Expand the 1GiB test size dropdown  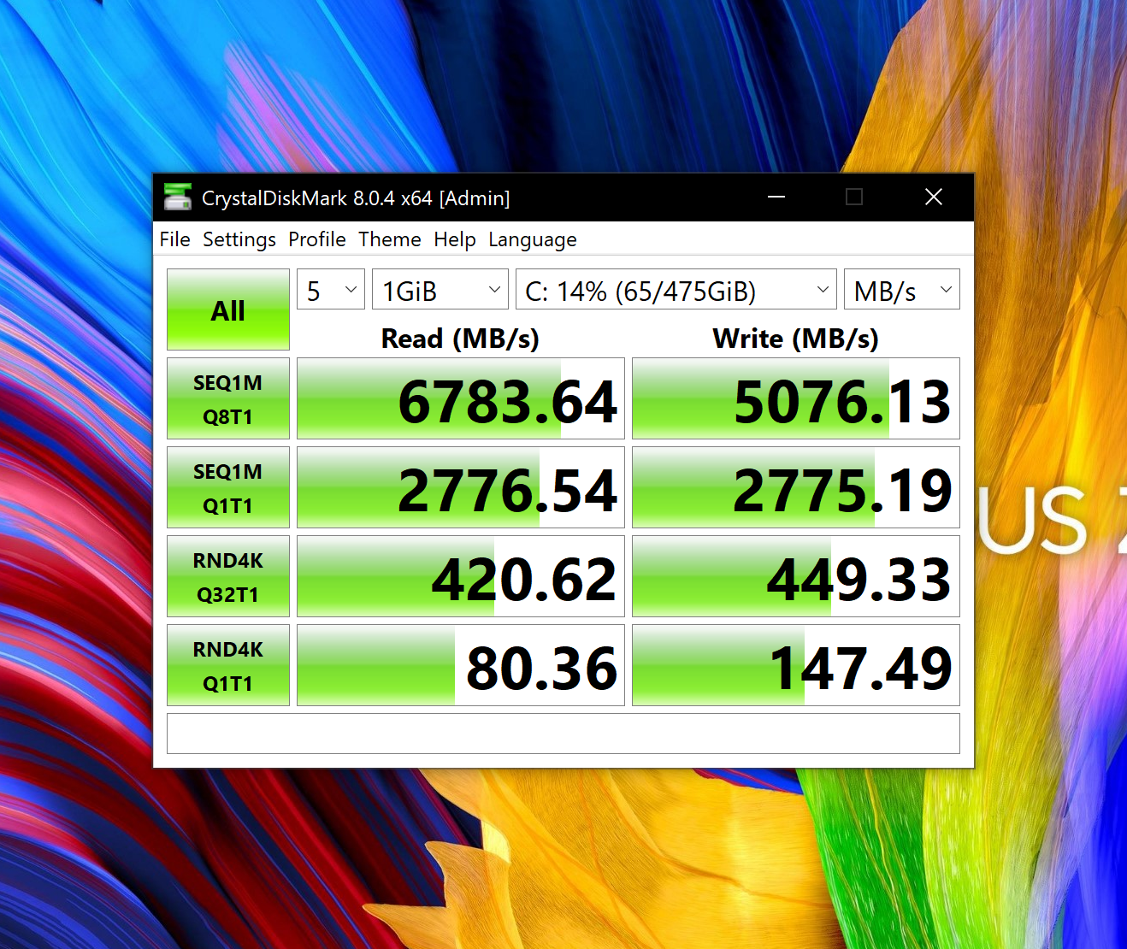tap(440, 290)
